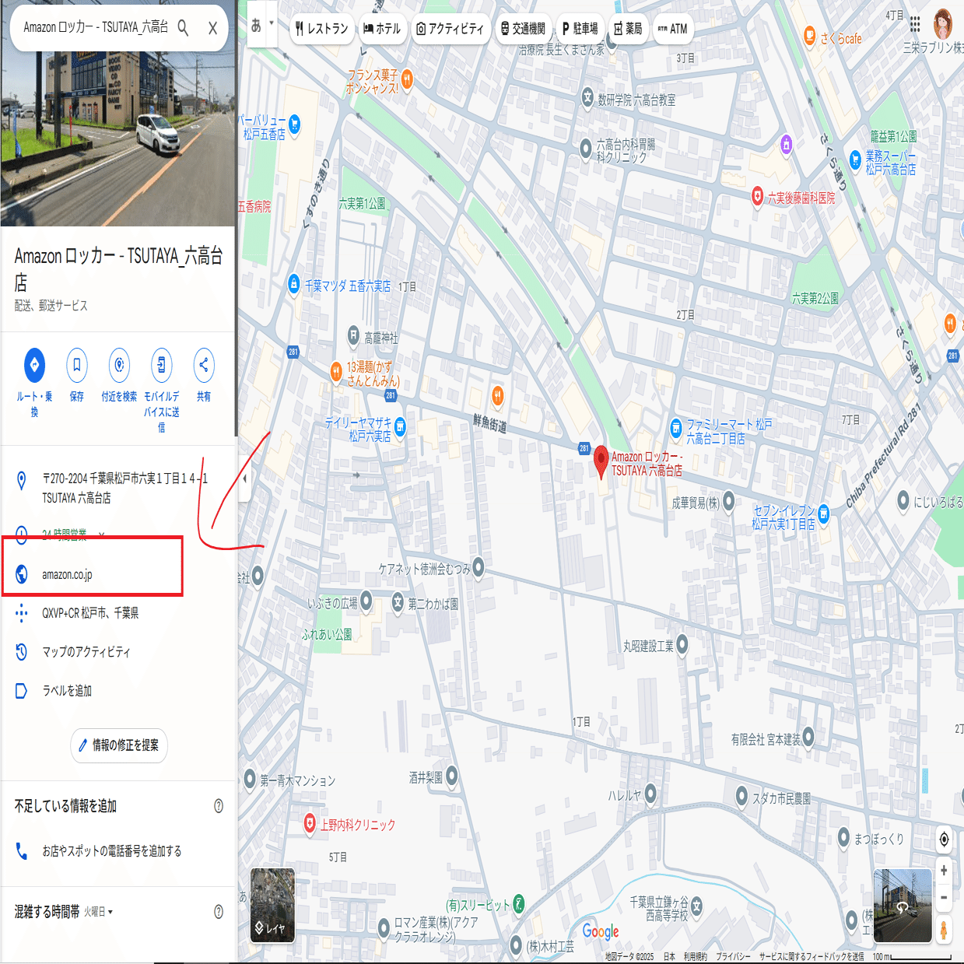
Task: Click the さくらcafe marker
Action: point(809,36)
